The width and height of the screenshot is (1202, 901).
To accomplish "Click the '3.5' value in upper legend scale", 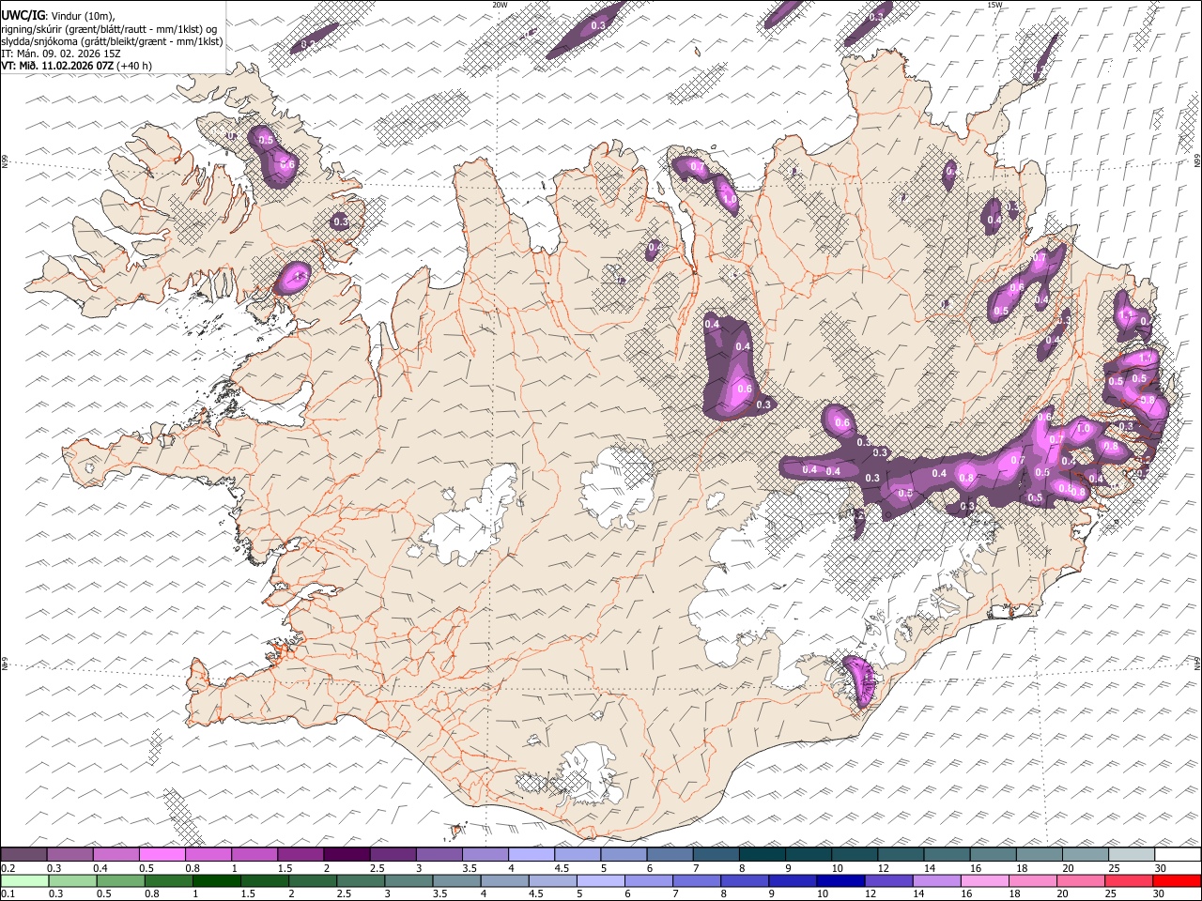I will pos(470,867).
